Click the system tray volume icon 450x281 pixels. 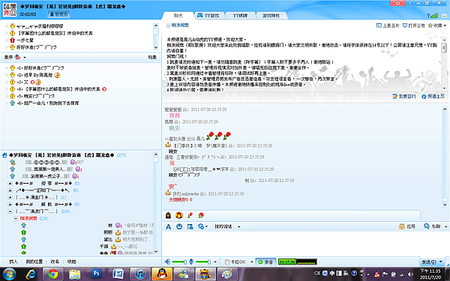[411, 274]
